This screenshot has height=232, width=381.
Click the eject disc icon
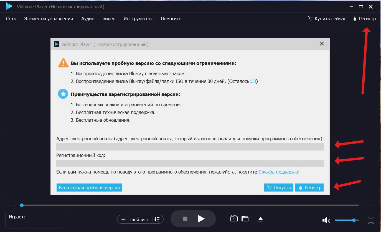260,219
